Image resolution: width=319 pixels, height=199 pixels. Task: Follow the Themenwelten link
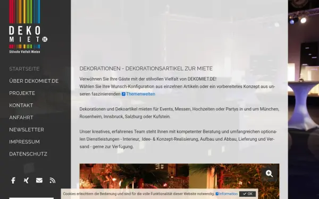tap(138, 94)
